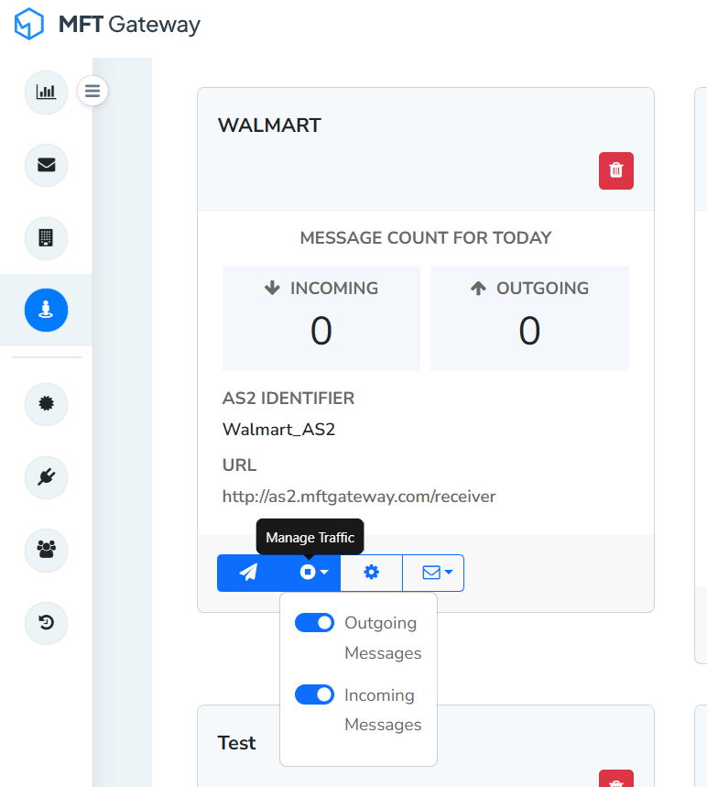Image resolution: width=707 pixels, height=787 pixels.
Task: Open WALMART partner settings gear button
Action: click(x=371, y=573)
